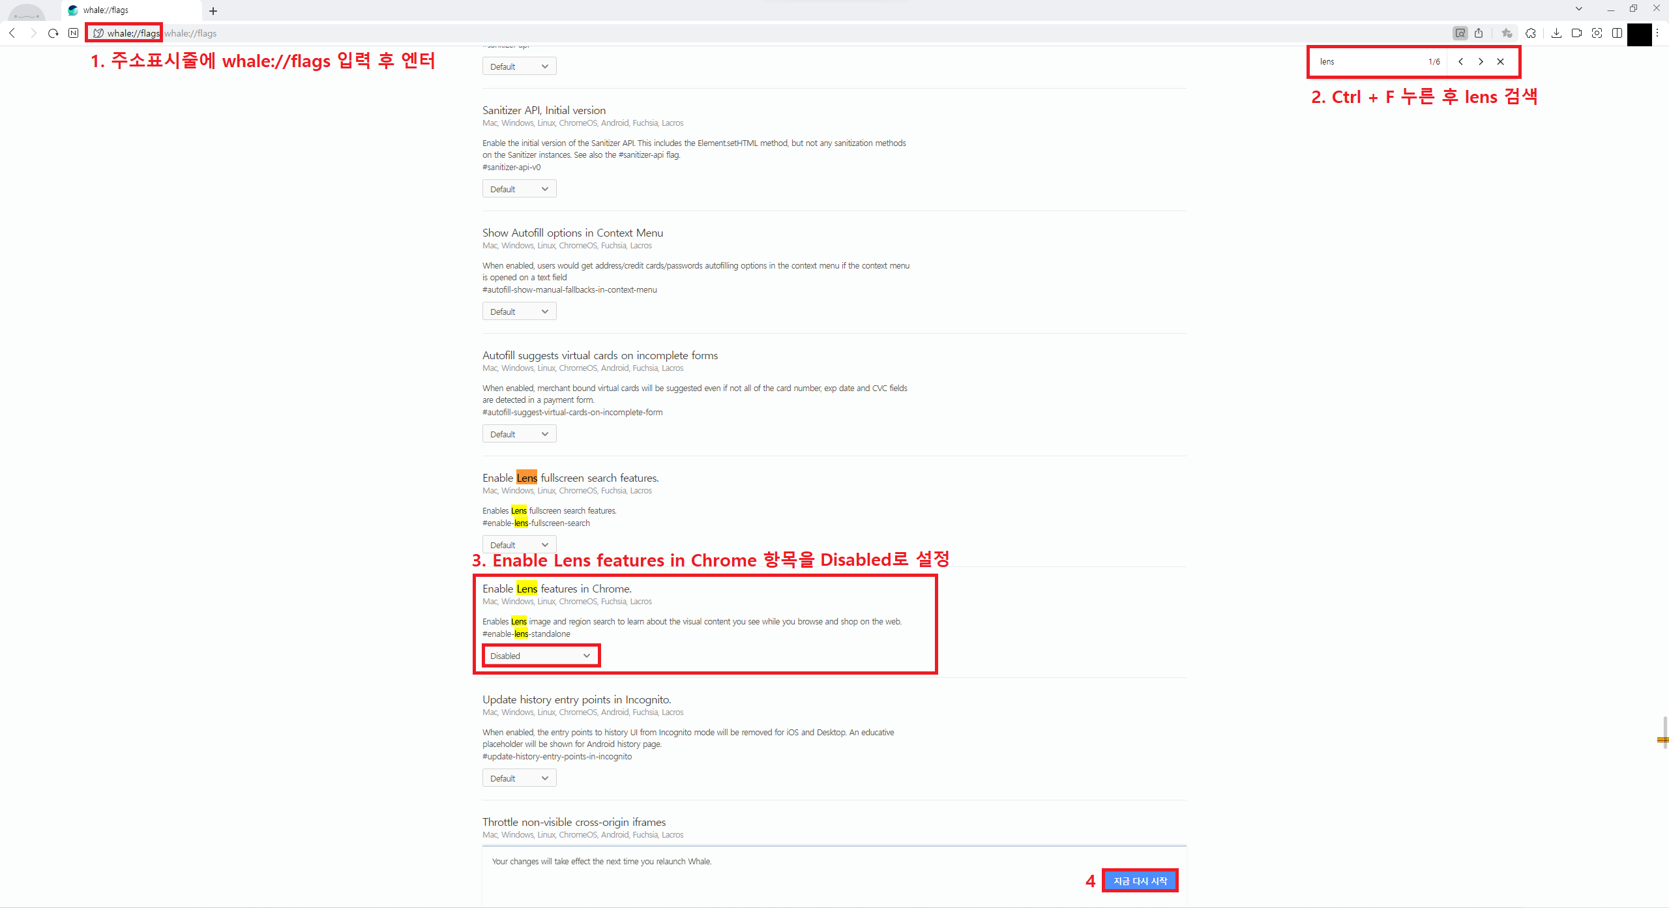Click the bookmark star icon
This screenshot has width=1669, height=908.
point(1507,33)
